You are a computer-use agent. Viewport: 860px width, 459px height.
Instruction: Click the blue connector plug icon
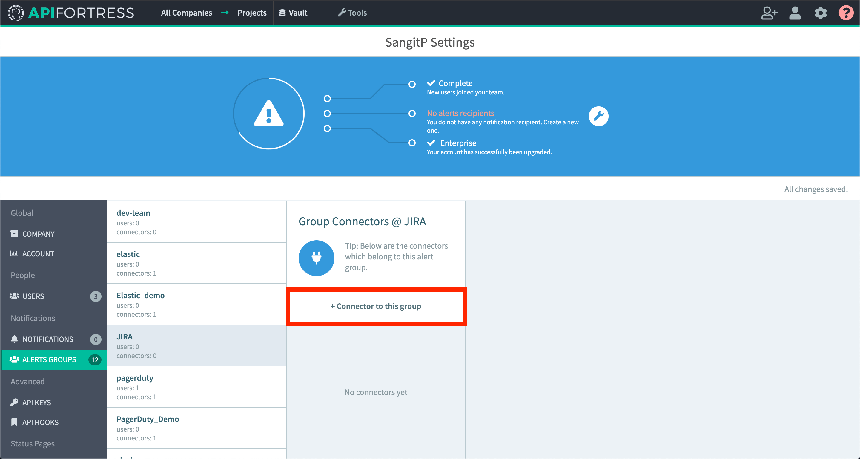(316, 258)
